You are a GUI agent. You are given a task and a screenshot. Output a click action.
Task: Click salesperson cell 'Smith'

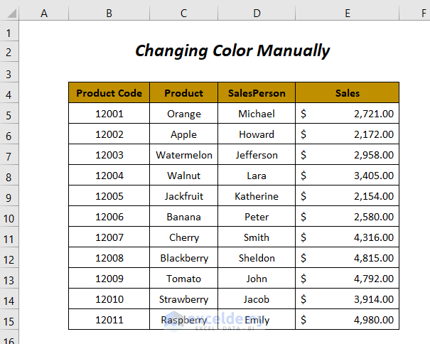[x=257, y=237]
